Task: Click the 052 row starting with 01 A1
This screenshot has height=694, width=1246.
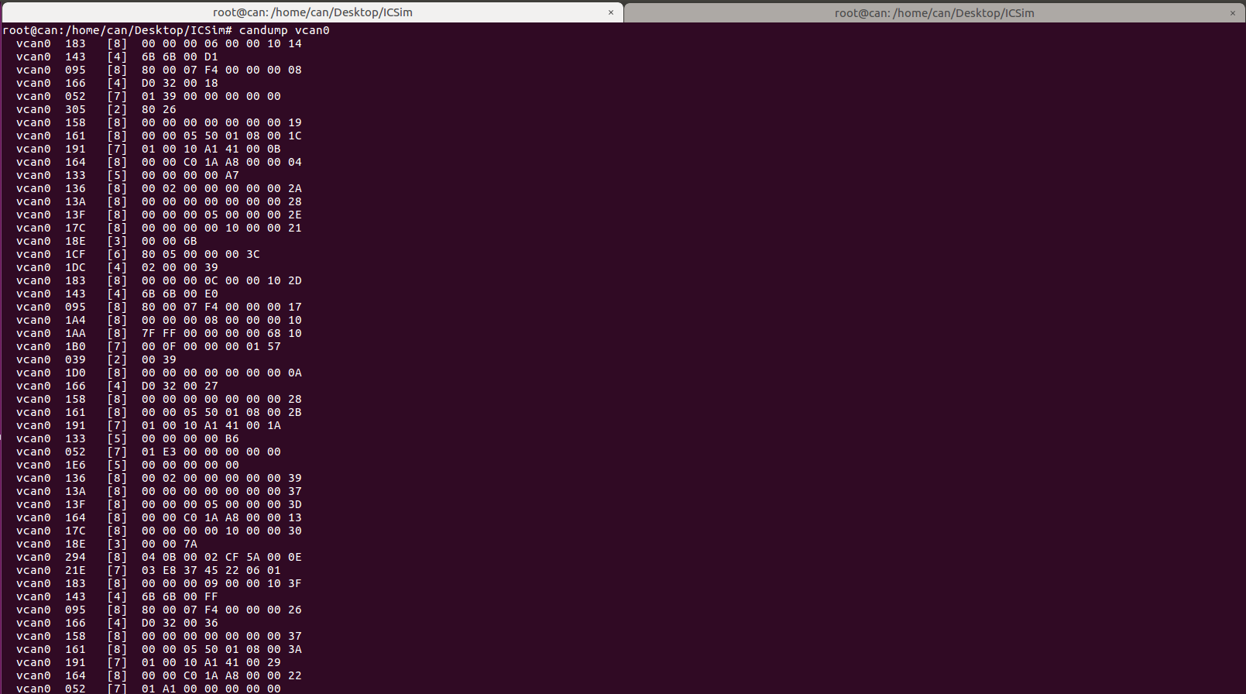Action: click(149, 689)
